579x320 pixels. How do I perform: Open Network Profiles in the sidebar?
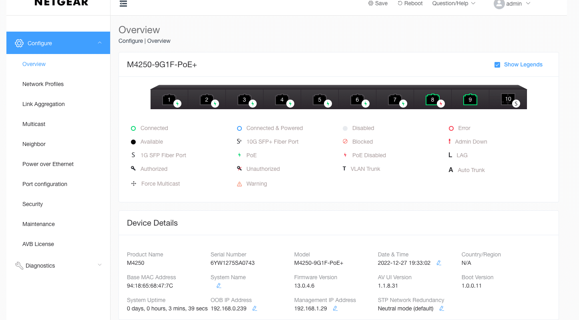(43, 84)
